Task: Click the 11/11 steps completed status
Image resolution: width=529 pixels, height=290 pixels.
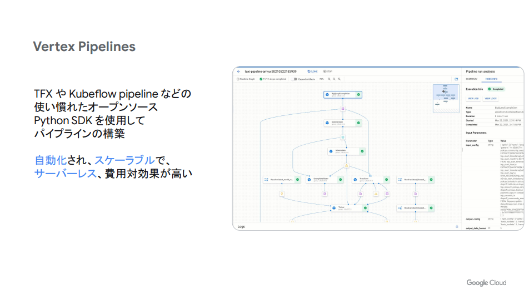Action: tap(273, 79)
